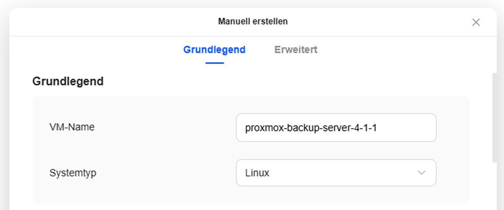Switch to the Erweitert tab
The image size is (504, 210).
click(x=296, y=50)
